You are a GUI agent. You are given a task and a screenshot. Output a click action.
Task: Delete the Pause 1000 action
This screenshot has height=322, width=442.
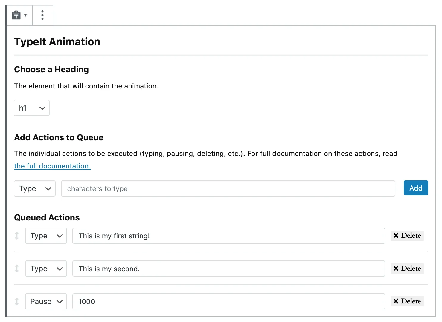pyautogui.click(x=407, y=301)
